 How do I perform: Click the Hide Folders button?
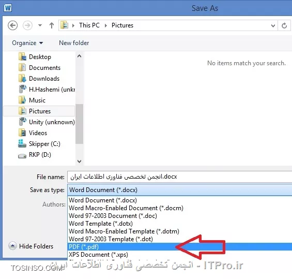[31, 246]
